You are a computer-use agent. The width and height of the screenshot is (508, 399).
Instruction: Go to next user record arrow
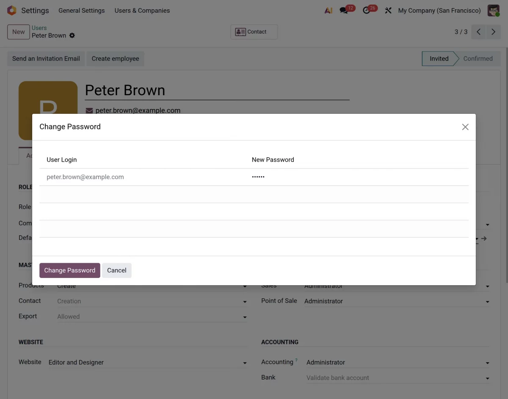pos(493,32)
